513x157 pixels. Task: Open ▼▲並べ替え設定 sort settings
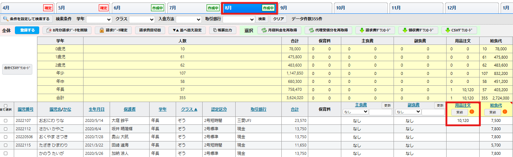pos(187,30)
